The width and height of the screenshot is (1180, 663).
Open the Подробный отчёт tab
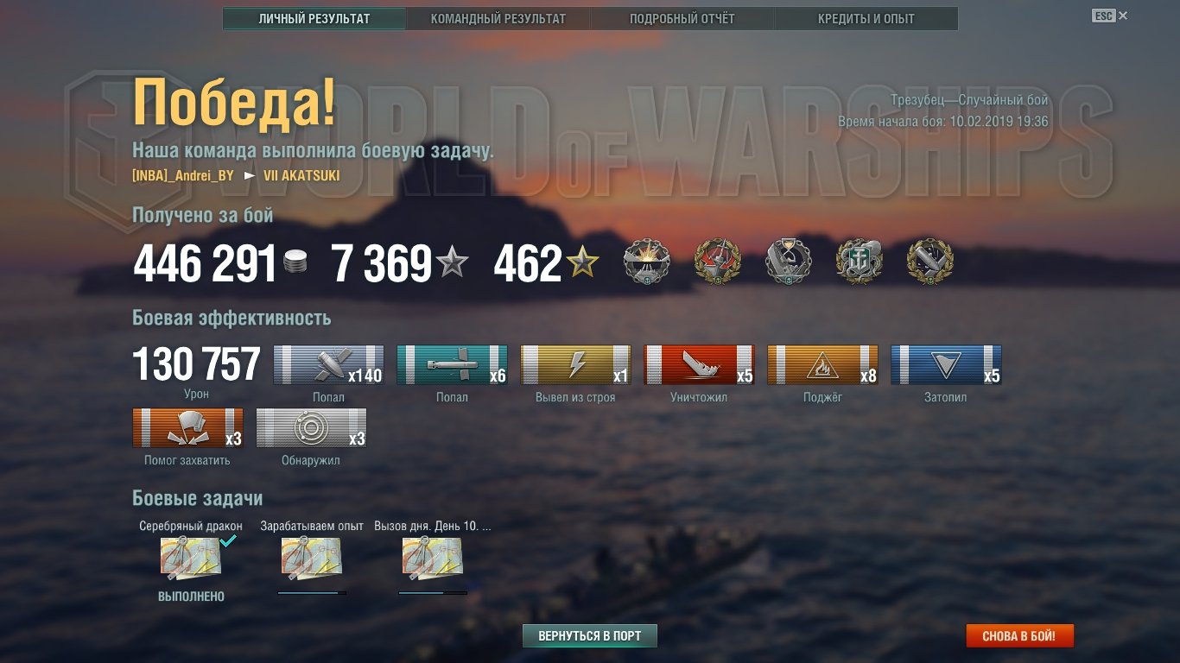coord(682,18)
